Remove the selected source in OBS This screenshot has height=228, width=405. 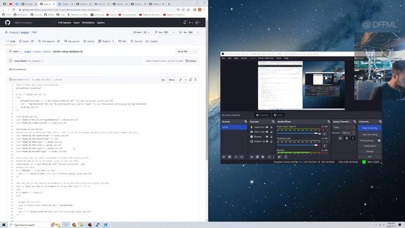(258, 157)
